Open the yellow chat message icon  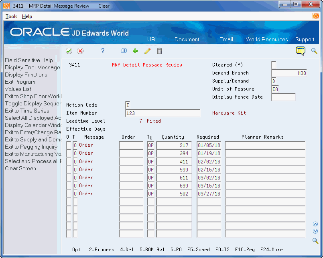[301, 51]
